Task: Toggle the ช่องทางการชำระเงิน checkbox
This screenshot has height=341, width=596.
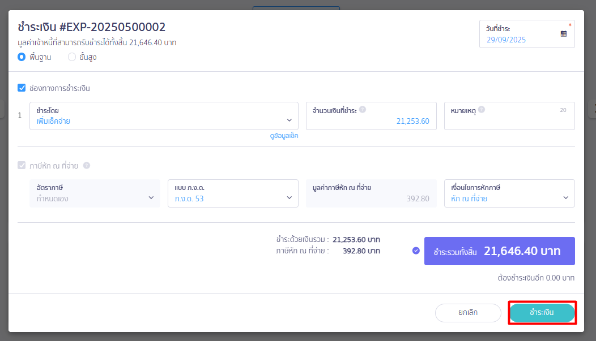Action: tap(22, 88)
